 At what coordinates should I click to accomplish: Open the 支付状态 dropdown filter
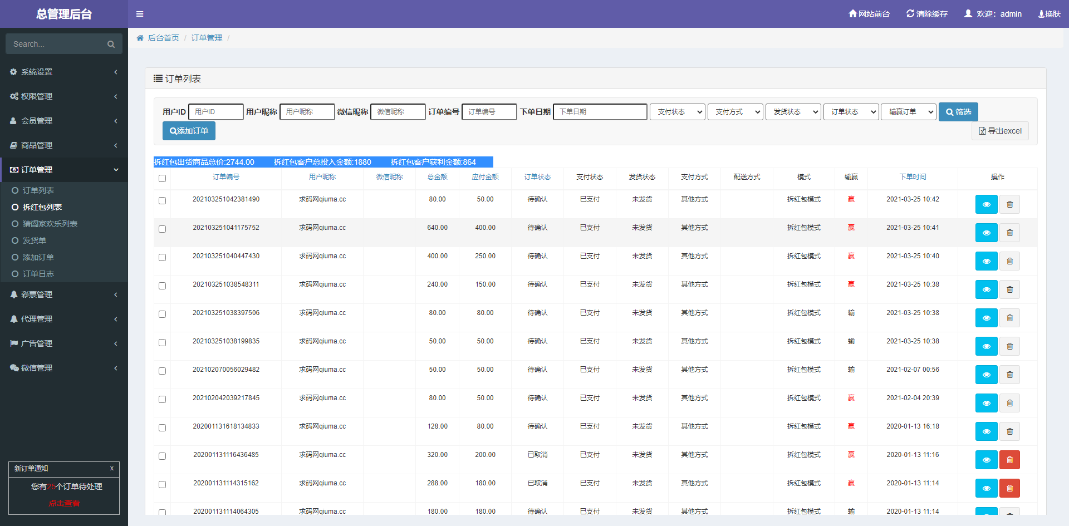tap(677, 112)
